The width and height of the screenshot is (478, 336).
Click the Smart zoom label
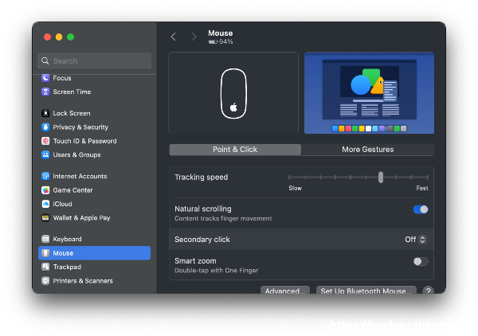tap(195, 261)
